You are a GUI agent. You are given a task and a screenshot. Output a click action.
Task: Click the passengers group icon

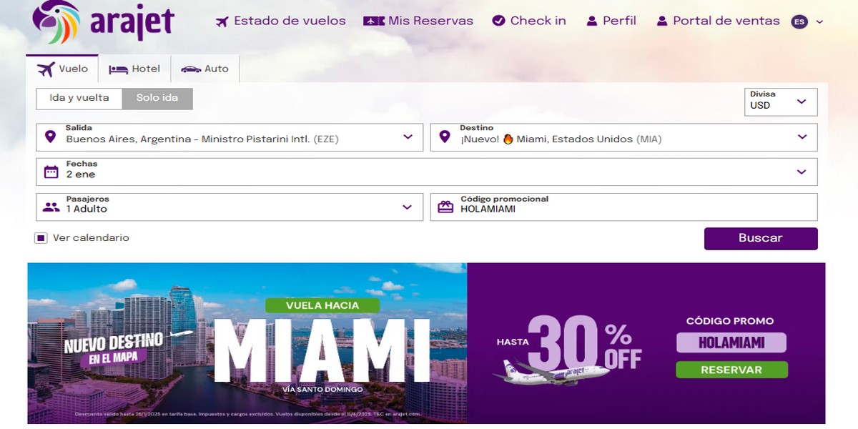pyautogui.click(x=51, y=207)
